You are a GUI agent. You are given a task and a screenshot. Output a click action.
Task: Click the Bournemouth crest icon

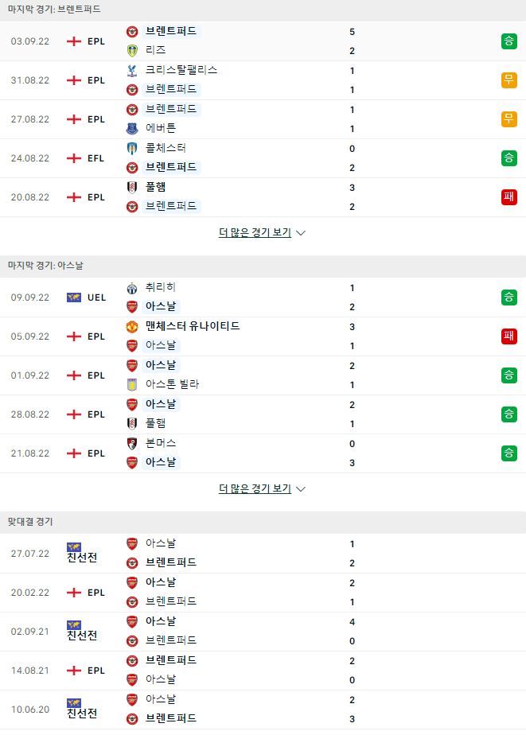[132, 443]
